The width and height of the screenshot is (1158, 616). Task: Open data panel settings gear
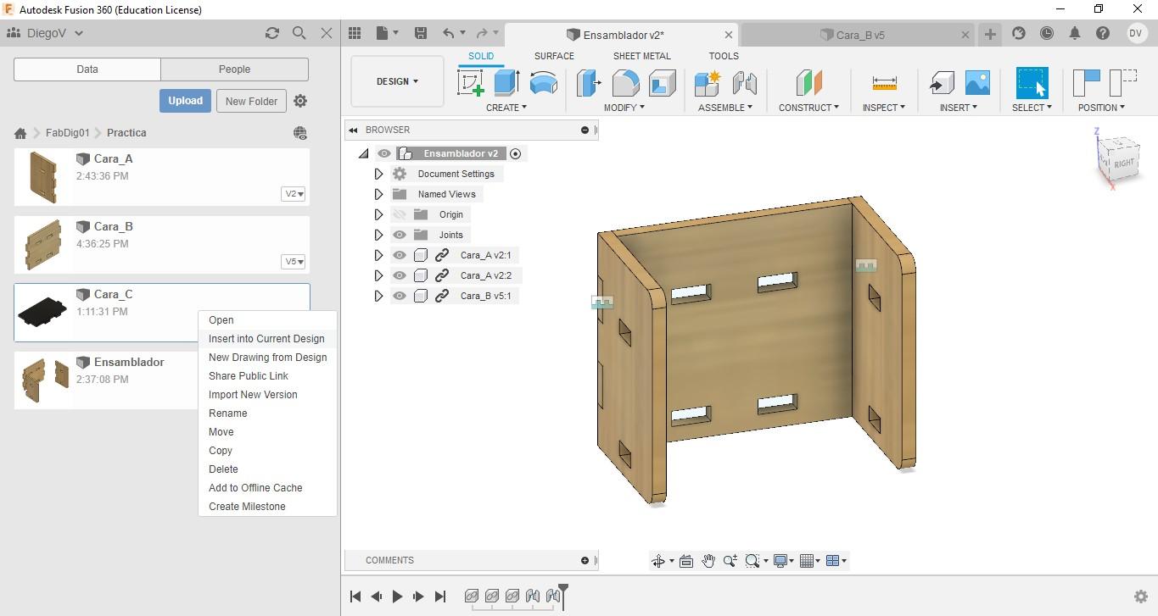[300, 101]
